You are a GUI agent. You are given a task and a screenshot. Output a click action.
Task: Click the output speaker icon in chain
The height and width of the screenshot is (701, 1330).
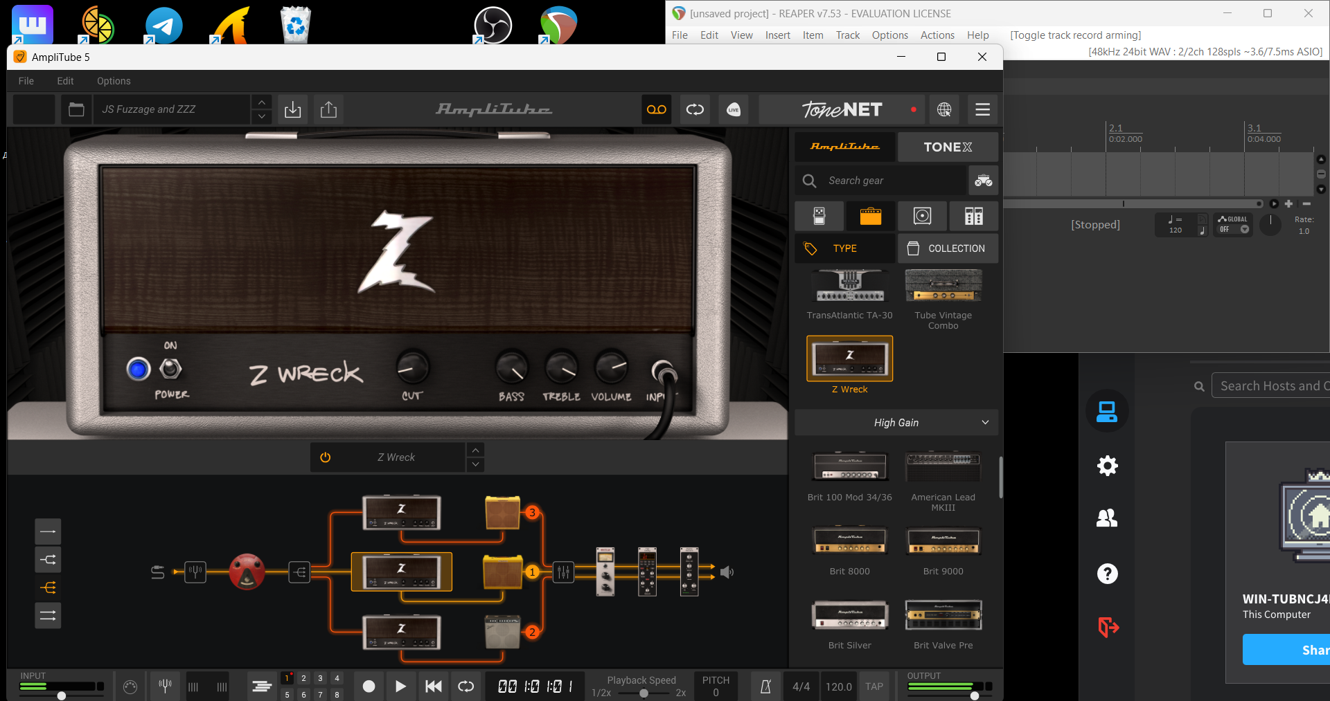727,572
